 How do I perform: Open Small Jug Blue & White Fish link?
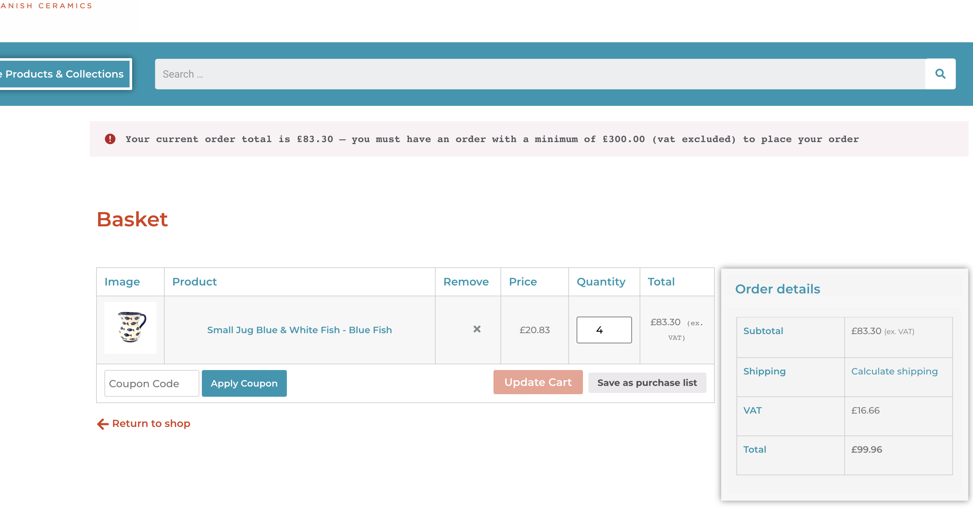click(299, 330)
